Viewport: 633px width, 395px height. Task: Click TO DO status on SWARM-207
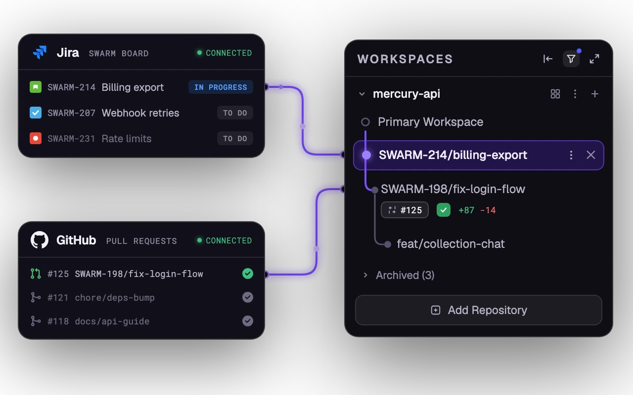(235, 113)
